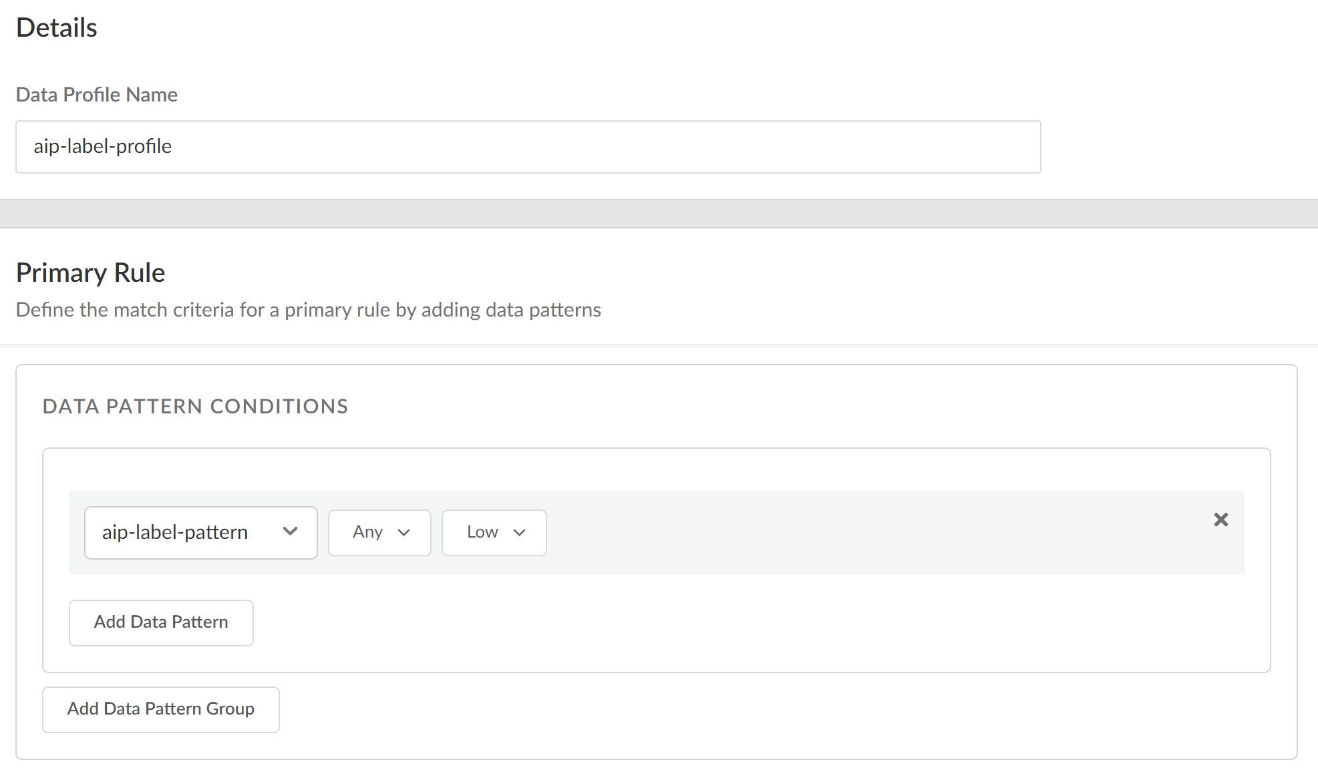This screenshot has height=776, width=1318.
Task: Click the Primary Rule heading
Action: pos(90,272)
